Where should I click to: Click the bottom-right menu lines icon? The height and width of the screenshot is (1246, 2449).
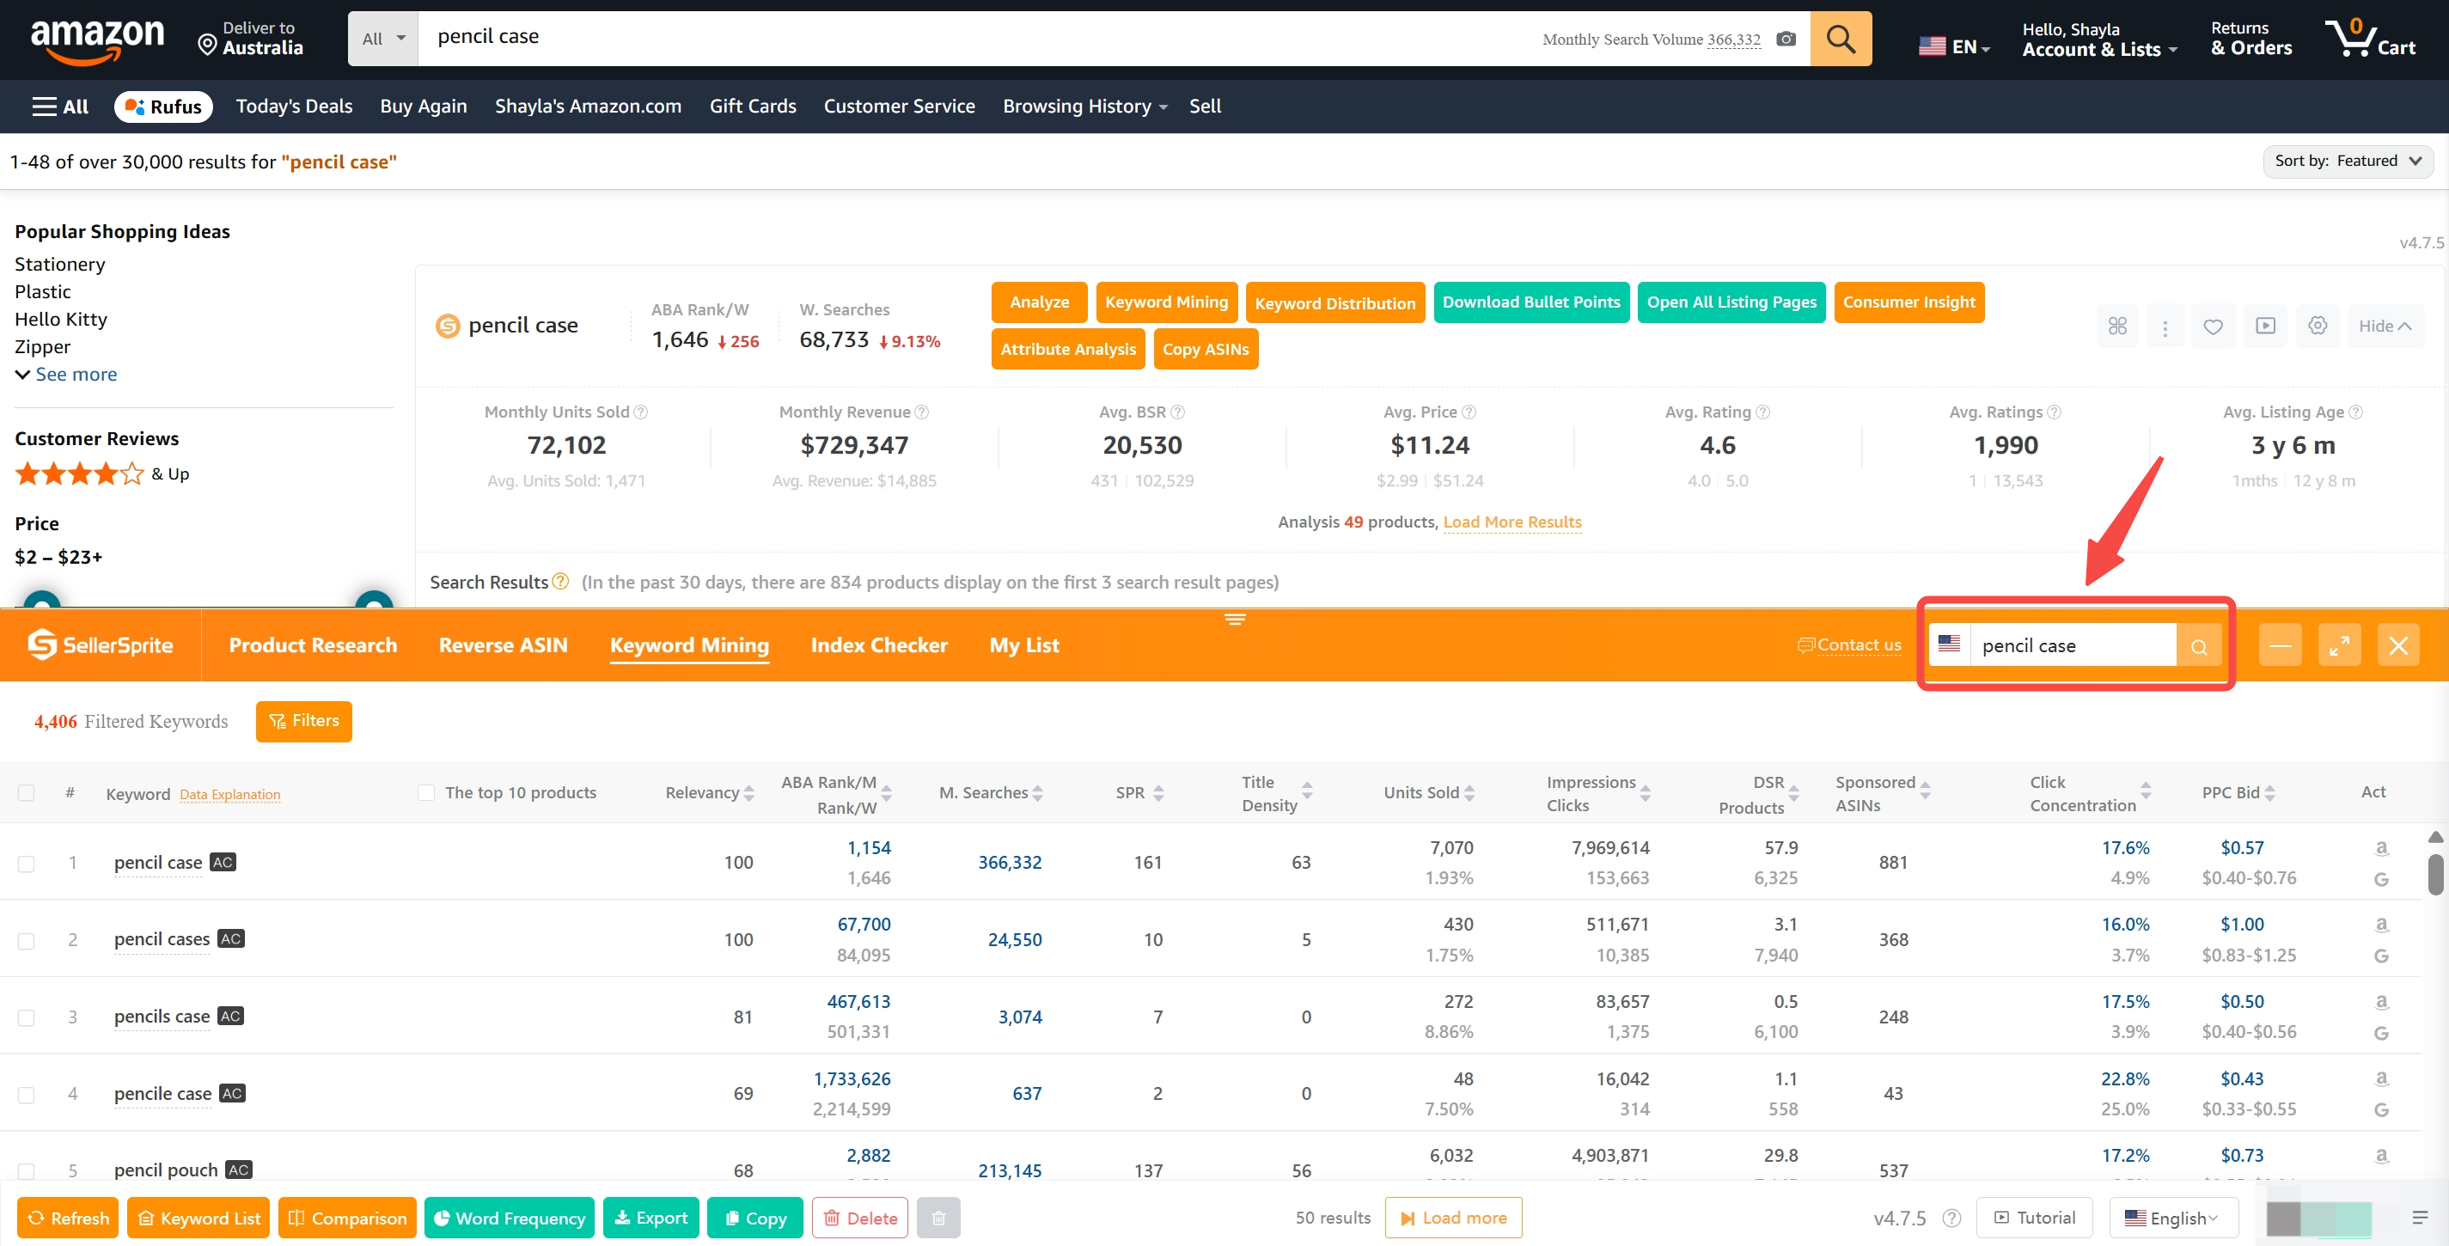(2420, 1218)
